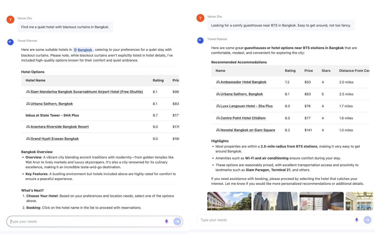Click Travel Planner avatar in right chat

pos(200,40)
